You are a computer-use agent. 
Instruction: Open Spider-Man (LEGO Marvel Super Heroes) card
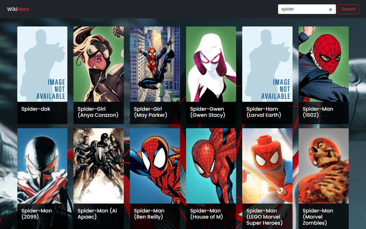pyautogui.click(x=267, y=166)
